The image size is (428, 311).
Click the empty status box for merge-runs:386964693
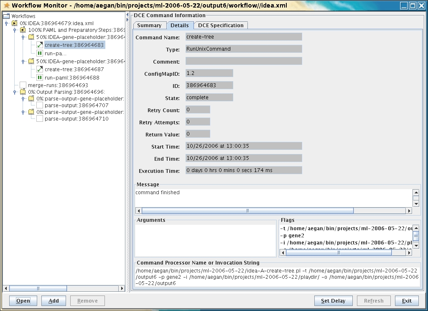pos(23,85)
